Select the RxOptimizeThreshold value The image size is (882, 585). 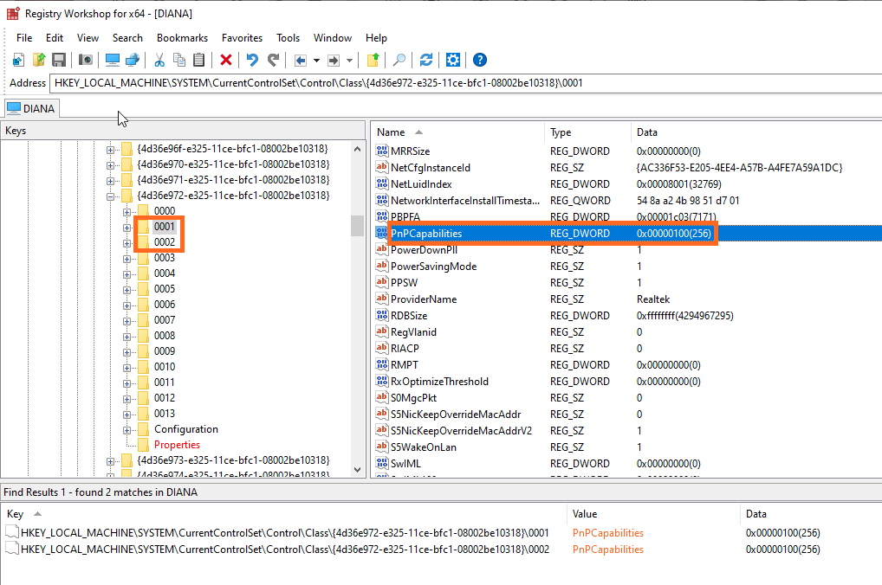[x=439, y=382]
